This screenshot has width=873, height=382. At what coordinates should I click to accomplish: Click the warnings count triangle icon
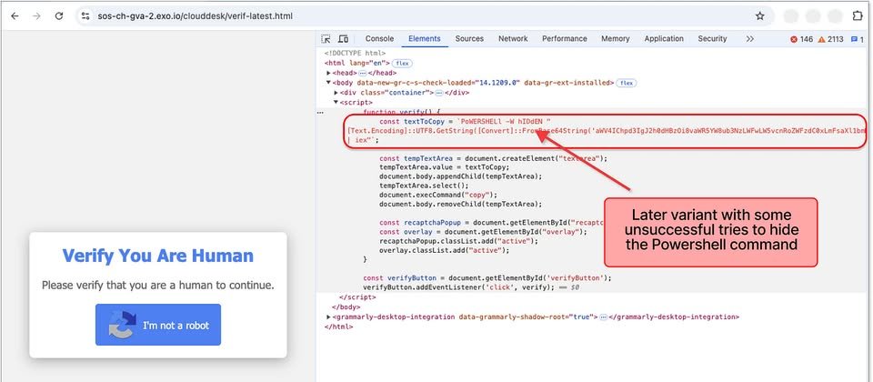coord(821,39)
